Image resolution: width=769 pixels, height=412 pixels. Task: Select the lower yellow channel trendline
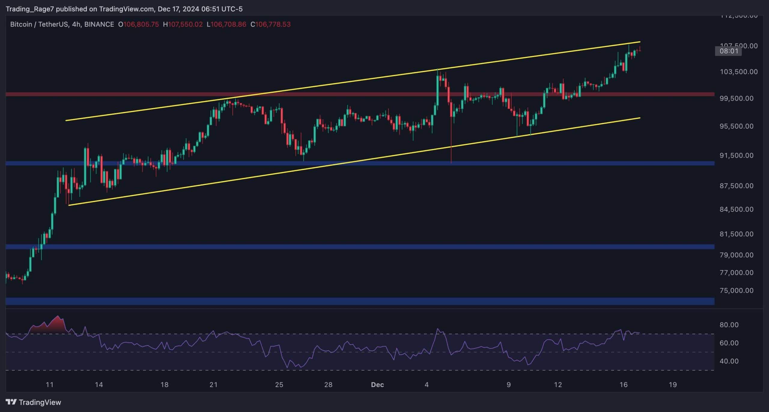[354, 162]
